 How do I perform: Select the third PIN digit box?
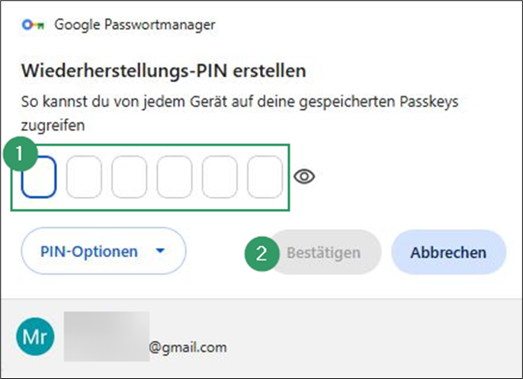(x=129, y=177)
